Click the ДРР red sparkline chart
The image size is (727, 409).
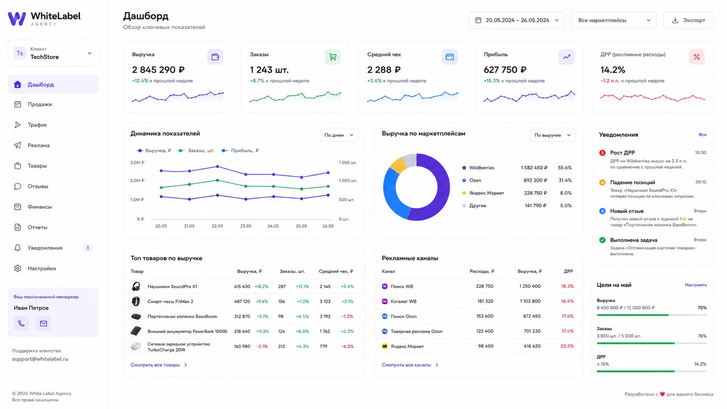[x=652, y=97]
